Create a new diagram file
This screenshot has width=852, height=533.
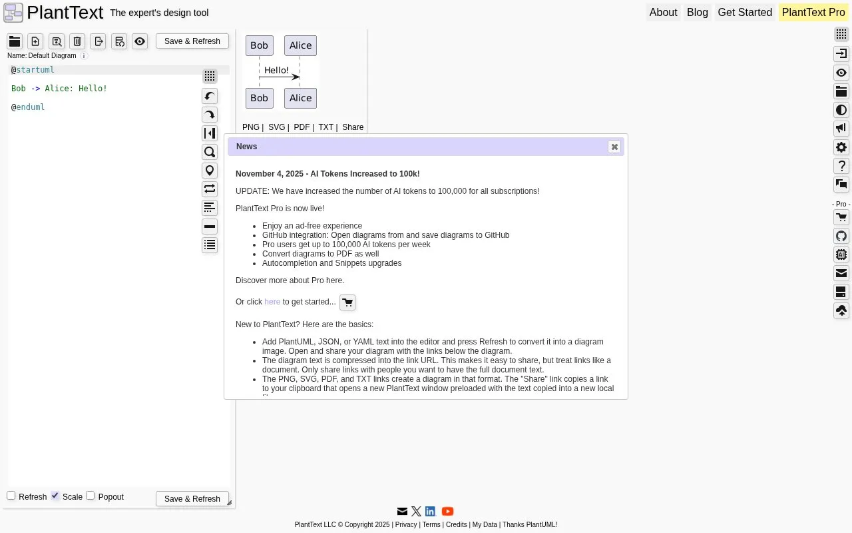[x=35, y=41]
